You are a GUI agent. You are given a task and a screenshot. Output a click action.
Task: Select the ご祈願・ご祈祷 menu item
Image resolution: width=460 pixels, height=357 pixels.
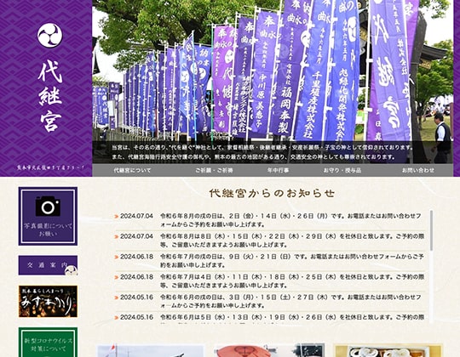point(214,170)
